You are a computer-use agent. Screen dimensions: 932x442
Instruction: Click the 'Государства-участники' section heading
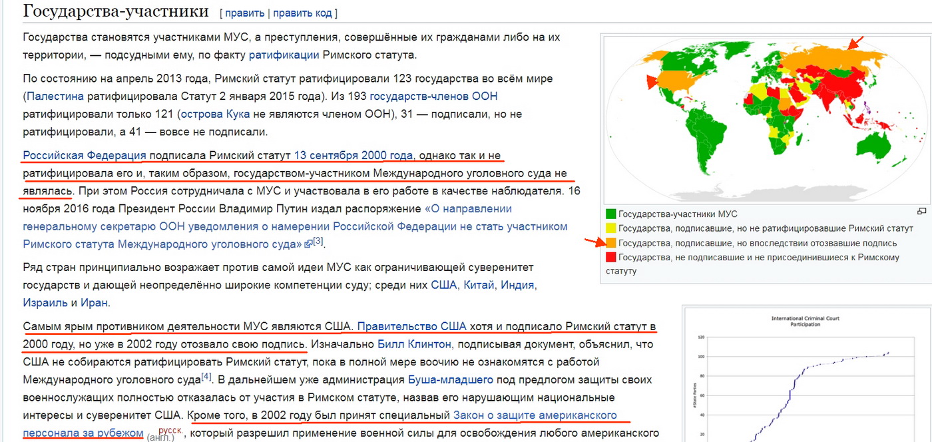point(116,11)
